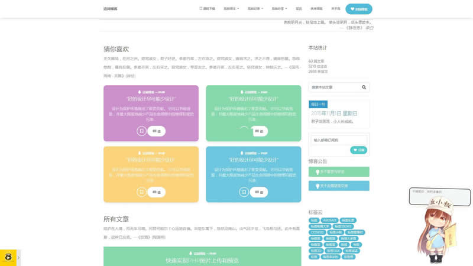Viewport: 473px width, 266px height.
Task: Click the site logo text in header
Action: [111, 9]
